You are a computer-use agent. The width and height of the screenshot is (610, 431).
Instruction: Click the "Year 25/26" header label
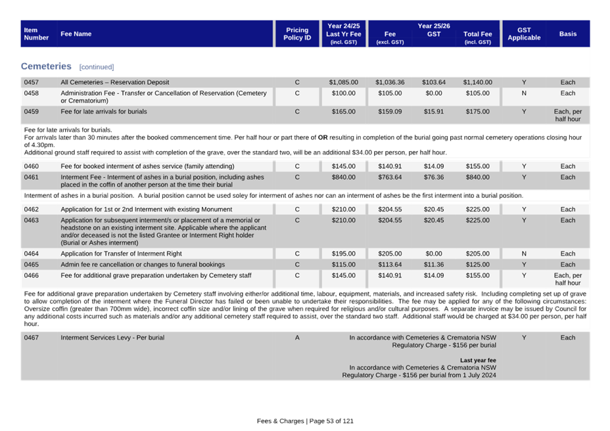point(434,26)
